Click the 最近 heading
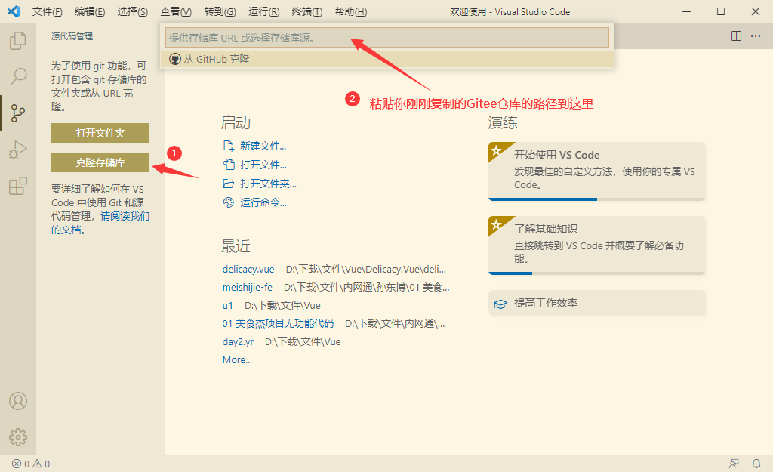Viewport: 773px width, 472px height. 236,245
